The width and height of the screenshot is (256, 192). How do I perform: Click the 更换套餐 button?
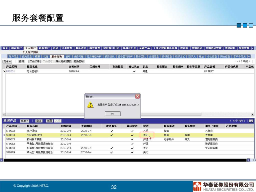[x=79, y=61]
